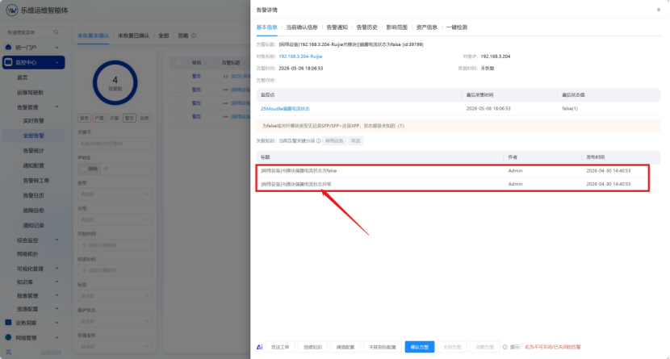The width and height of the screenshot is (670, 359).
Task: Click the collapse-menu icon at the sidebar bottom
Action: [9, 353]
